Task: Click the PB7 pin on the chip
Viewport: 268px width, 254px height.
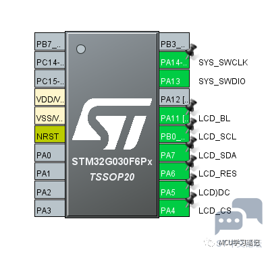Action: [50, 42]
